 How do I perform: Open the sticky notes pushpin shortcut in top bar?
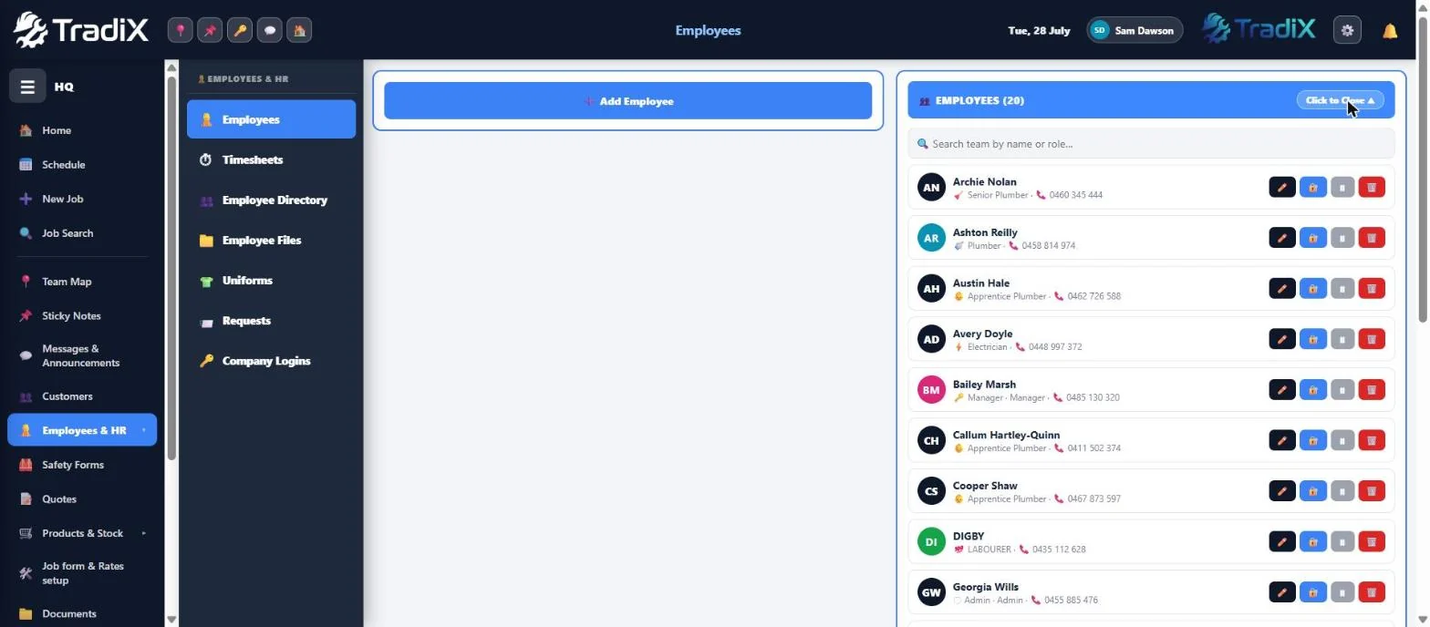pyautogui.click(x=210, y=30)
